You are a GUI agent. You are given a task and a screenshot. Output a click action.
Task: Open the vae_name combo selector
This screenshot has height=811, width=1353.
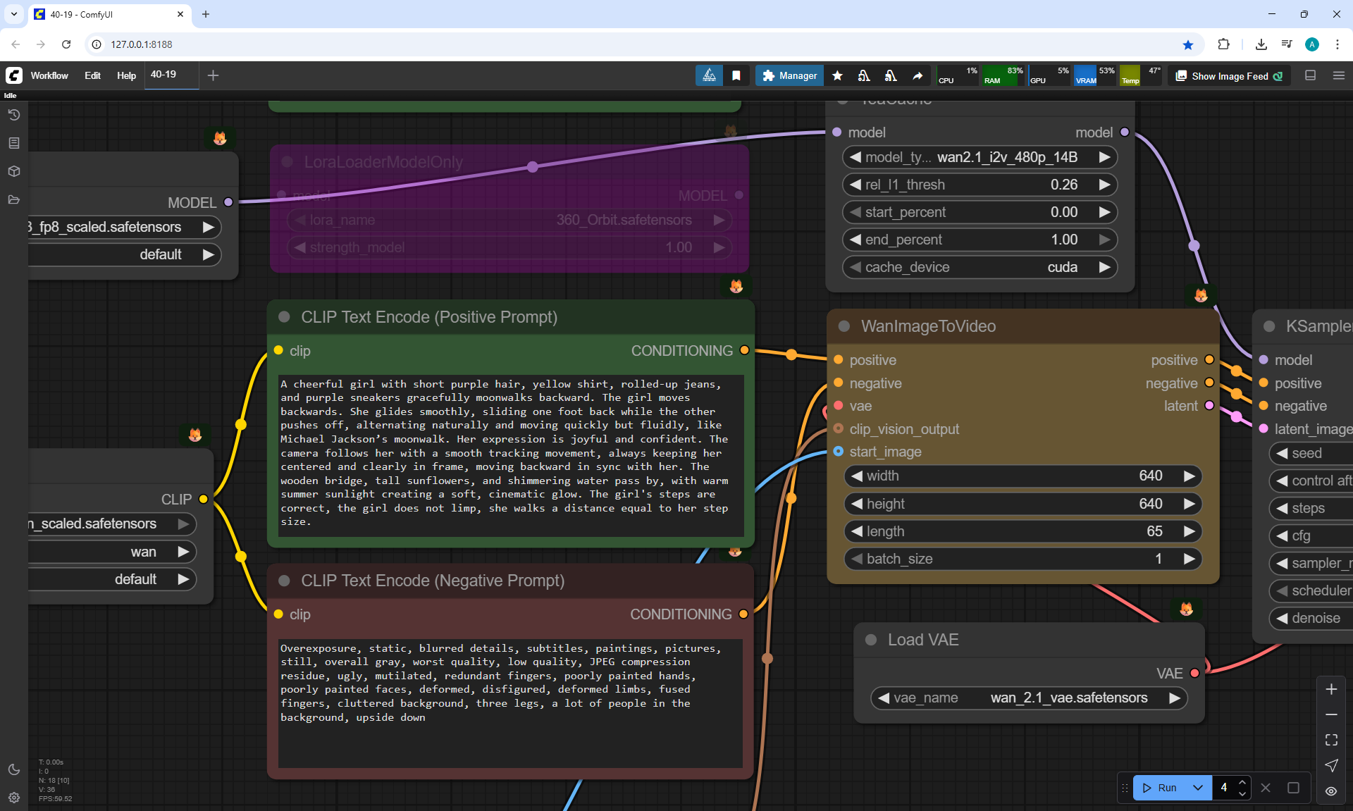point(1029,698)
